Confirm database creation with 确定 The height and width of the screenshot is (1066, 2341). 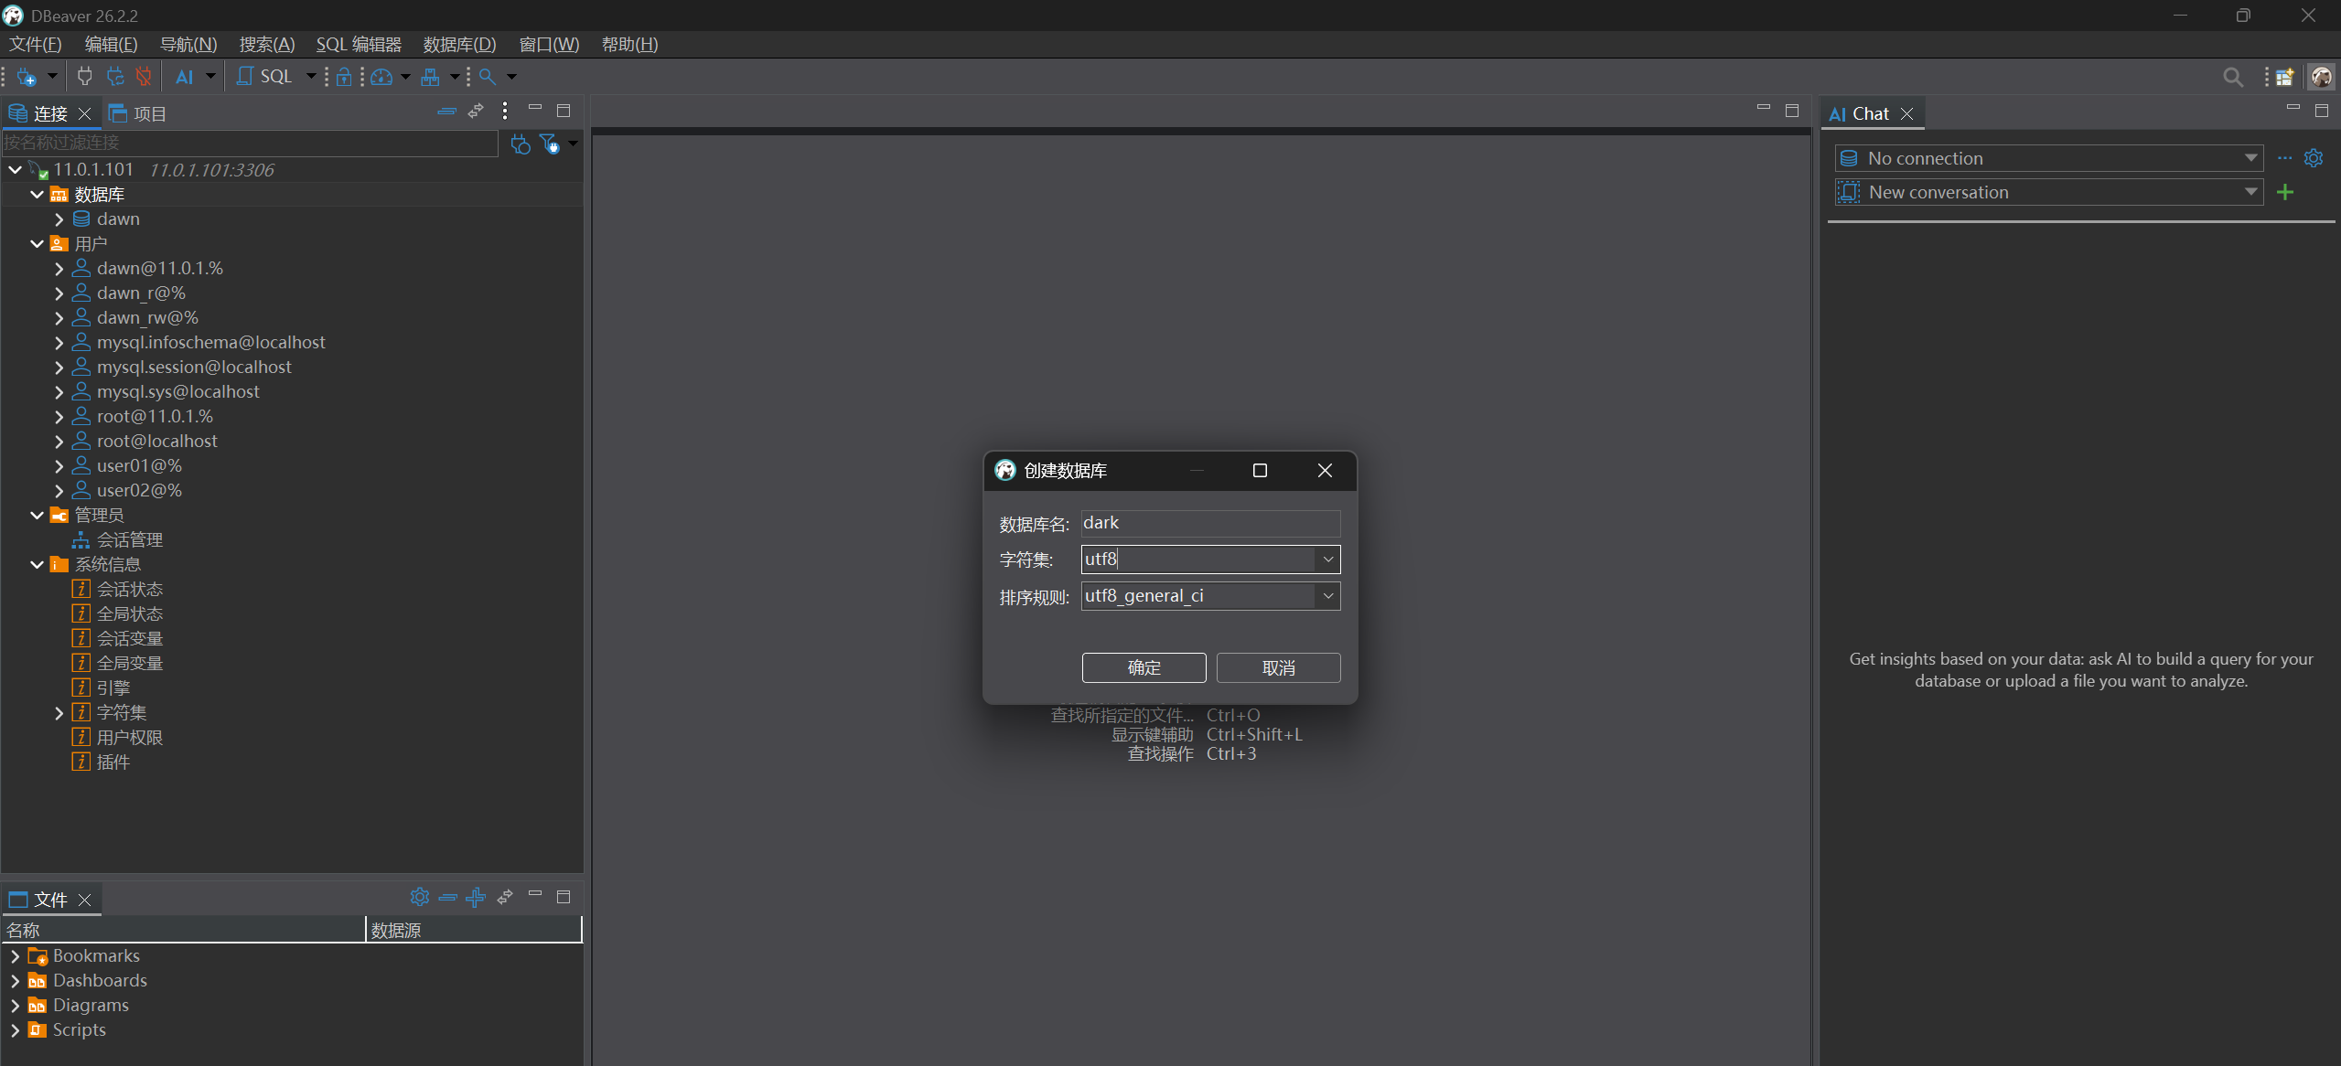[1144, 668]
